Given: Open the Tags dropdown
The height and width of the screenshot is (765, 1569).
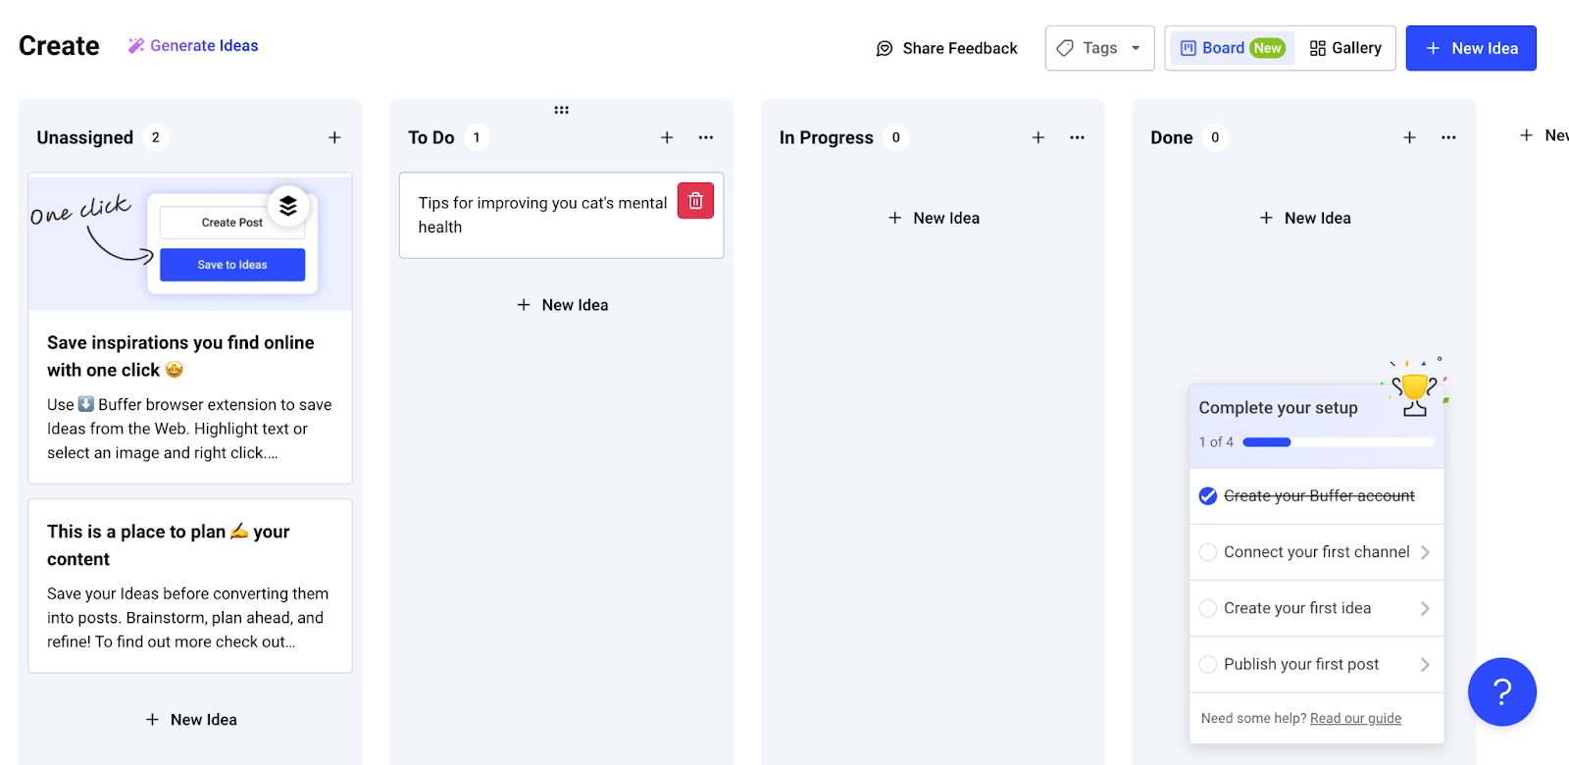Looking at the screenshot, I should tap(1099, 48).
